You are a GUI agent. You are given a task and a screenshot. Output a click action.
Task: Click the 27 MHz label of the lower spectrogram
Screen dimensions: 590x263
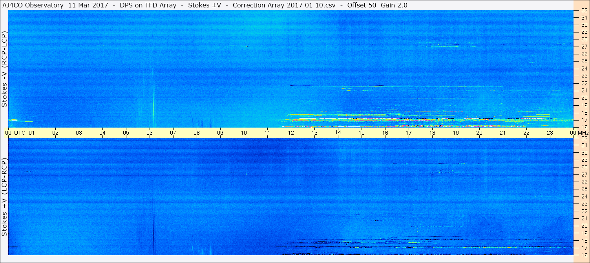pos(584,175)
